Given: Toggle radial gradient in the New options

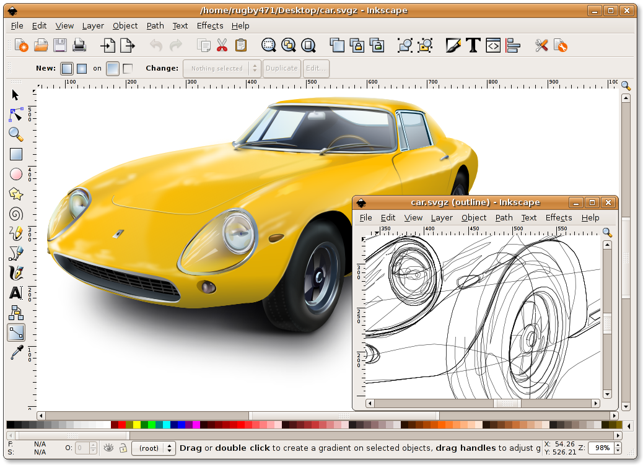Looking at the screenshot, I should (x=81, y=68).
